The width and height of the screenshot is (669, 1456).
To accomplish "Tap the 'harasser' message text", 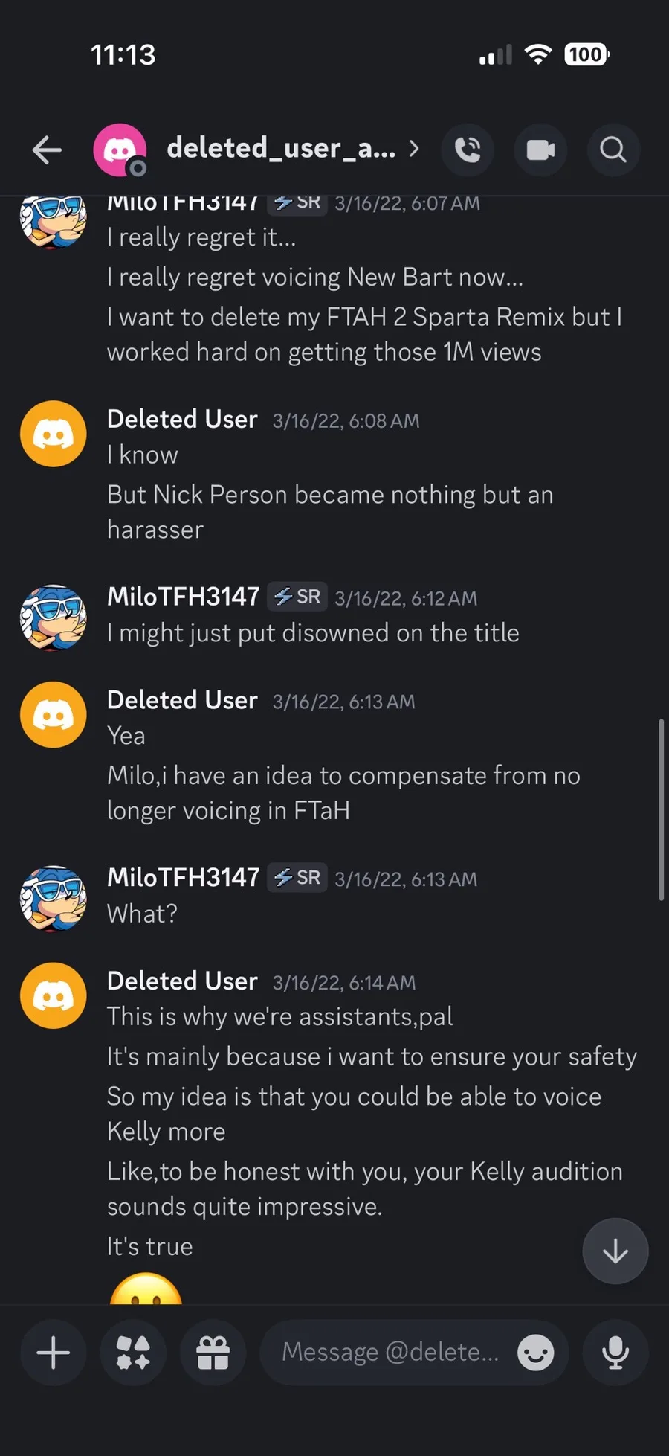I will point(155,530).
